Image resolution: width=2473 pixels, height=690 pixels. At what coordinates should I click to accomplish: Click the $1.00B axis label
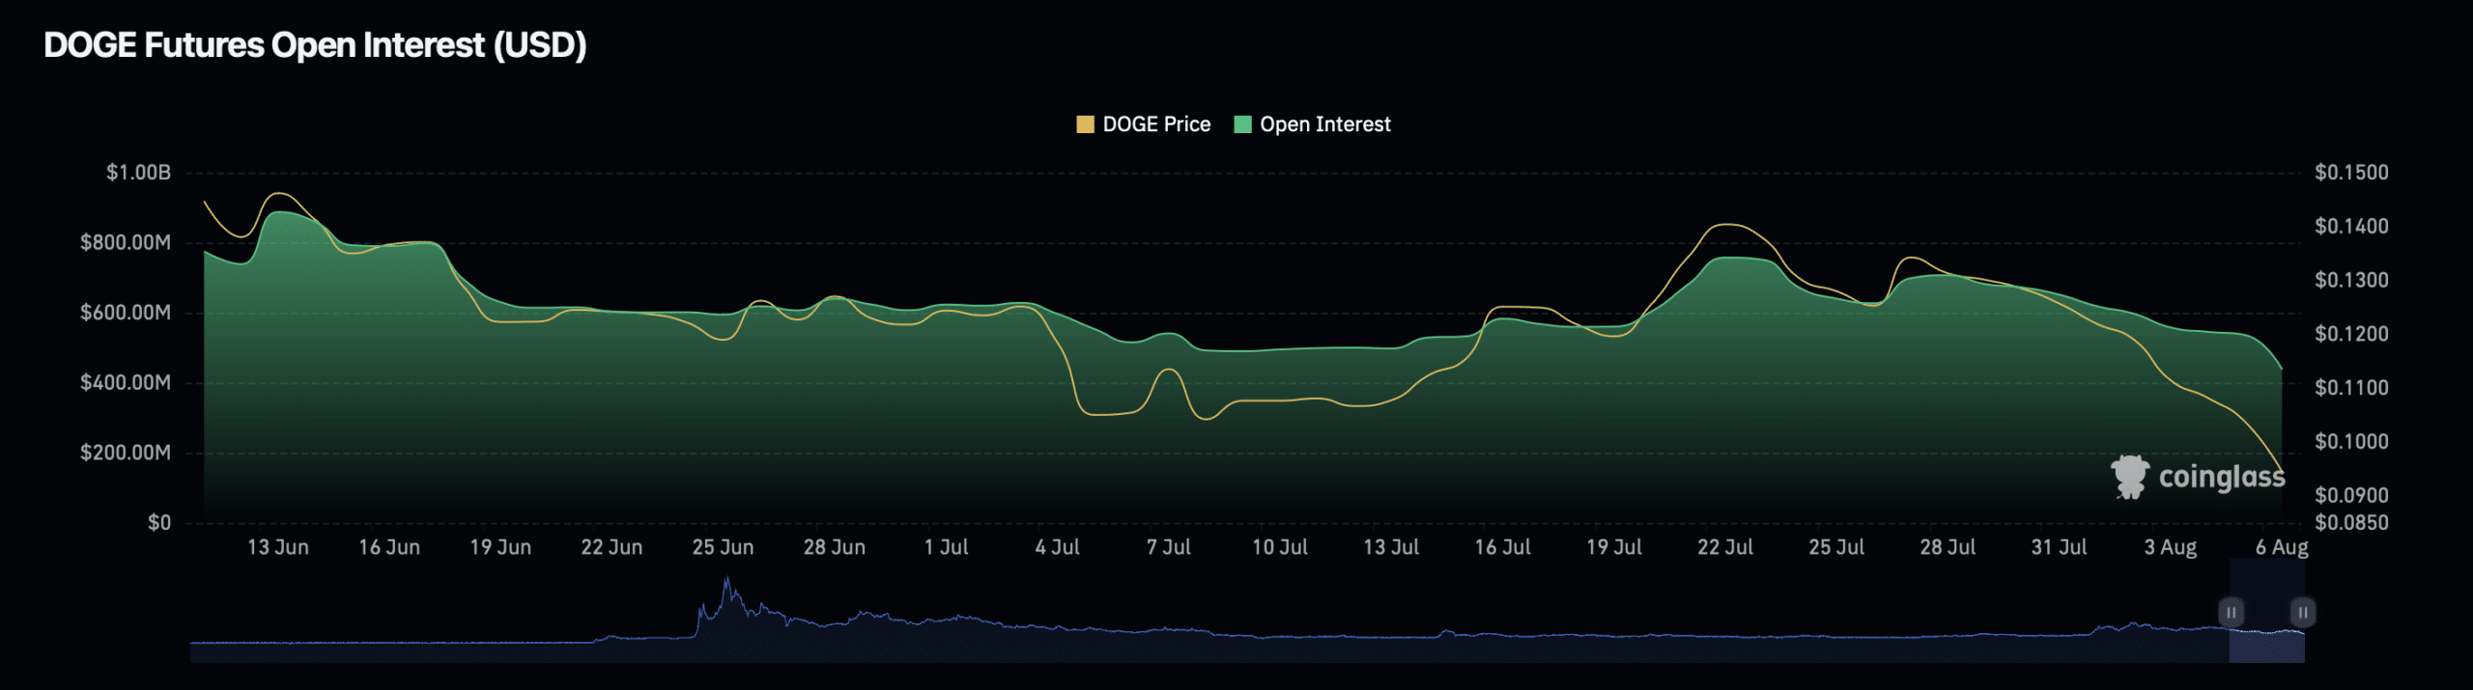tap(138, 173)
